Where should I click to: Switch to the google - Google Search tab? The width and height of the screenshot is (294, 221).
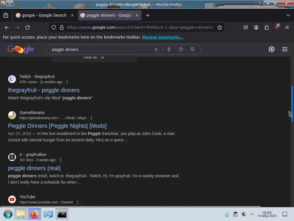tap(44, 16)
